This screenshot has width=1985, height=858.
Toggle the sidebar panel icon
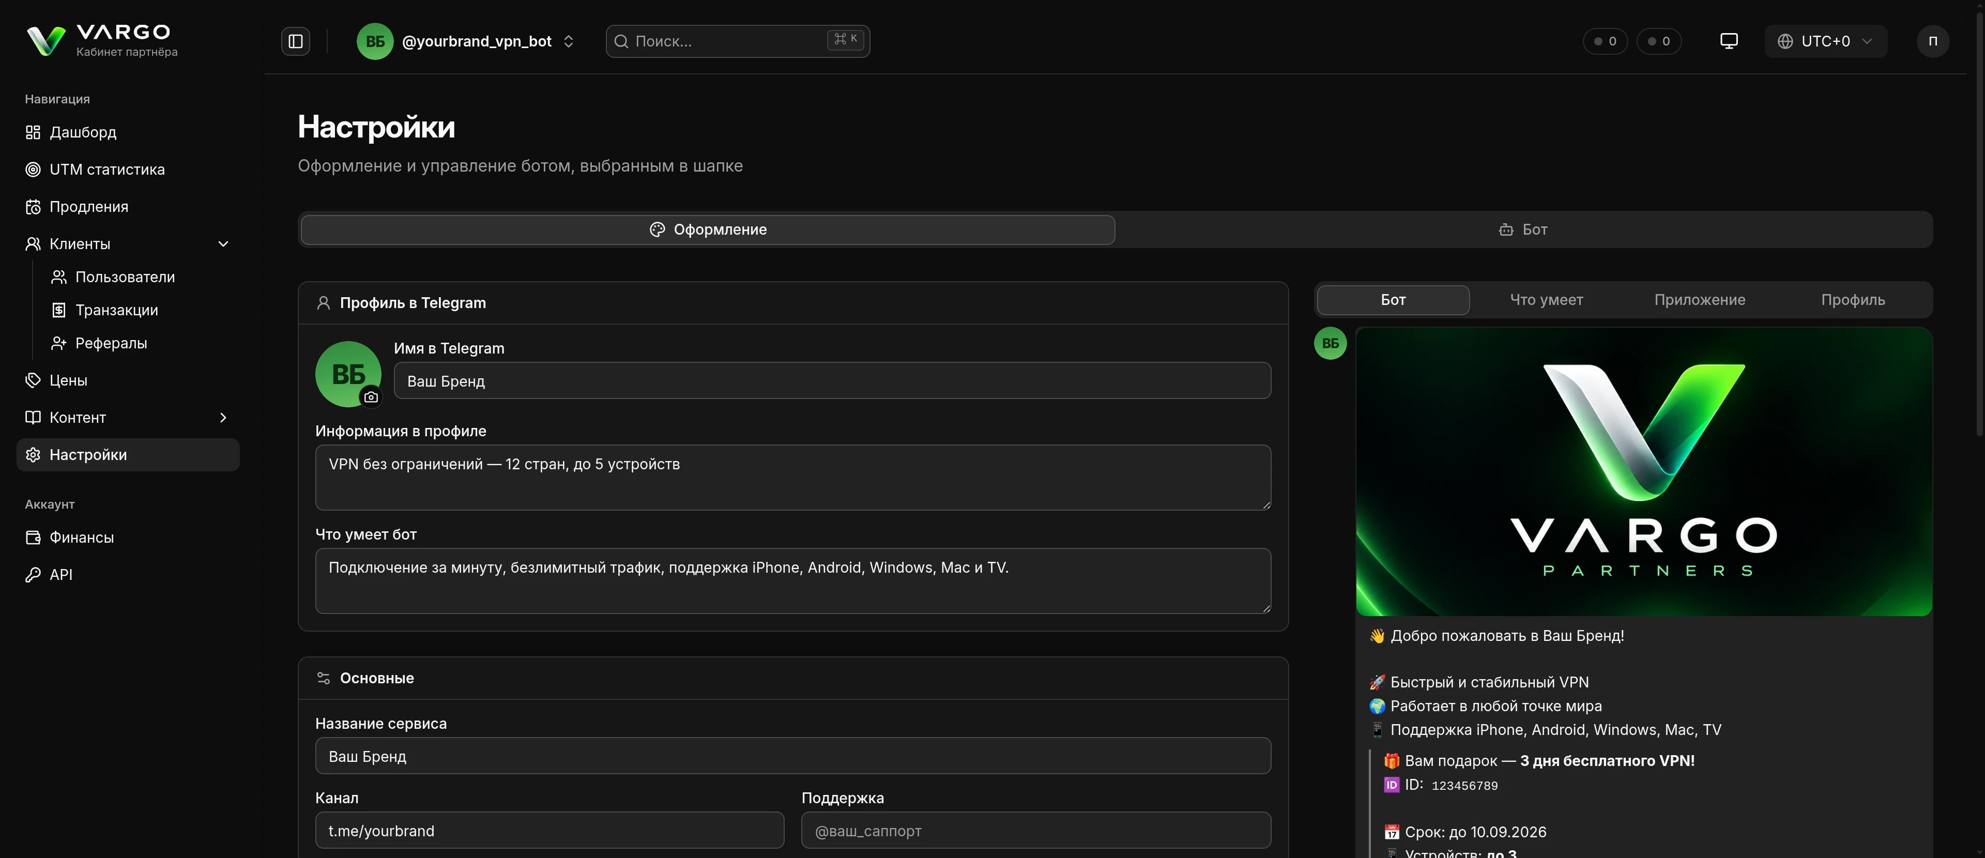[x=295, y=41]
